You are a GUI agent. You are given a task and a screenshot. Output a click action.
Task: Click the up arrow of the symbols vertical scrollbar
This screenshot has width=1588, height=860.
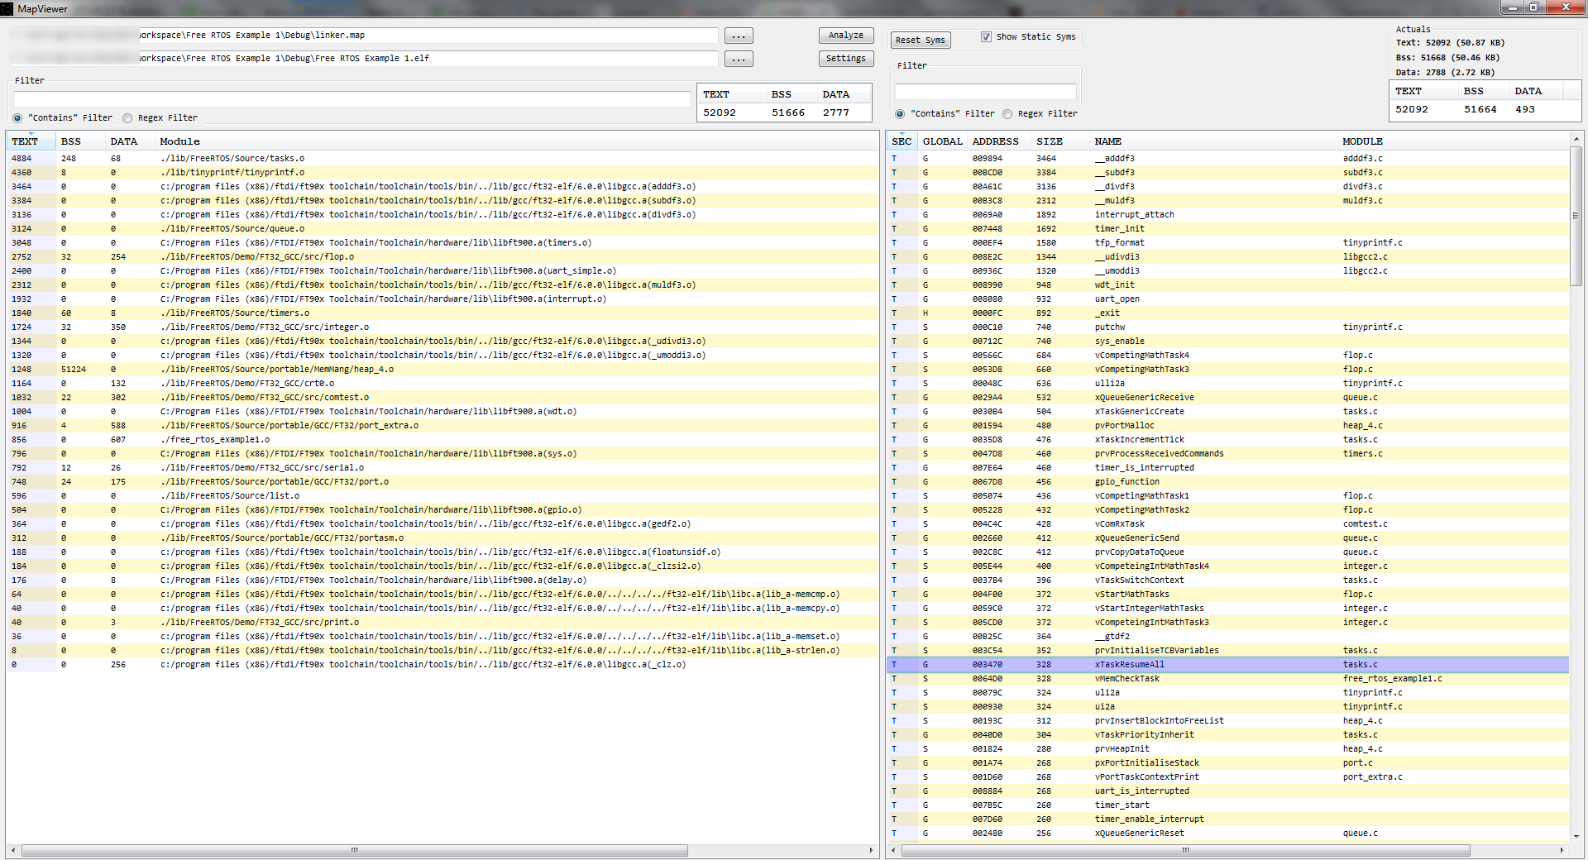(x=1576, y=139)
